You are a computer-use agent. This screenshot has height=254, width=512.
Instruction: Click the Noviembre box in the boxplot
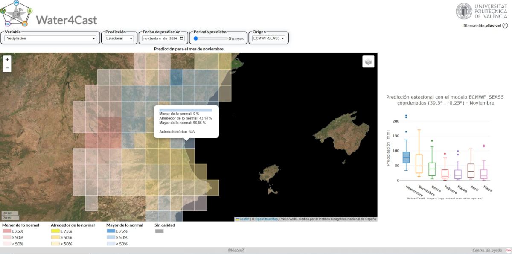tap(406, 157)
